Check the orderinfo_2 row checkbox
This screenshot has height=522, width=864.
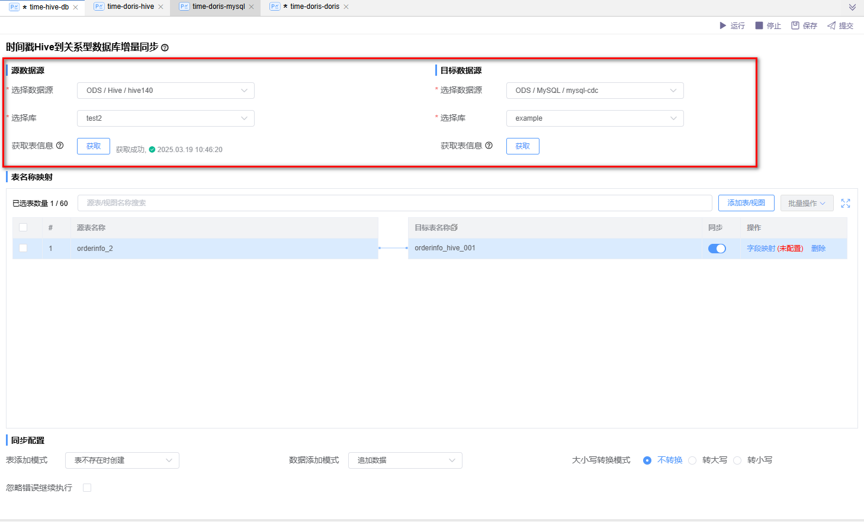pyautogui.click(x=23, y=249)
